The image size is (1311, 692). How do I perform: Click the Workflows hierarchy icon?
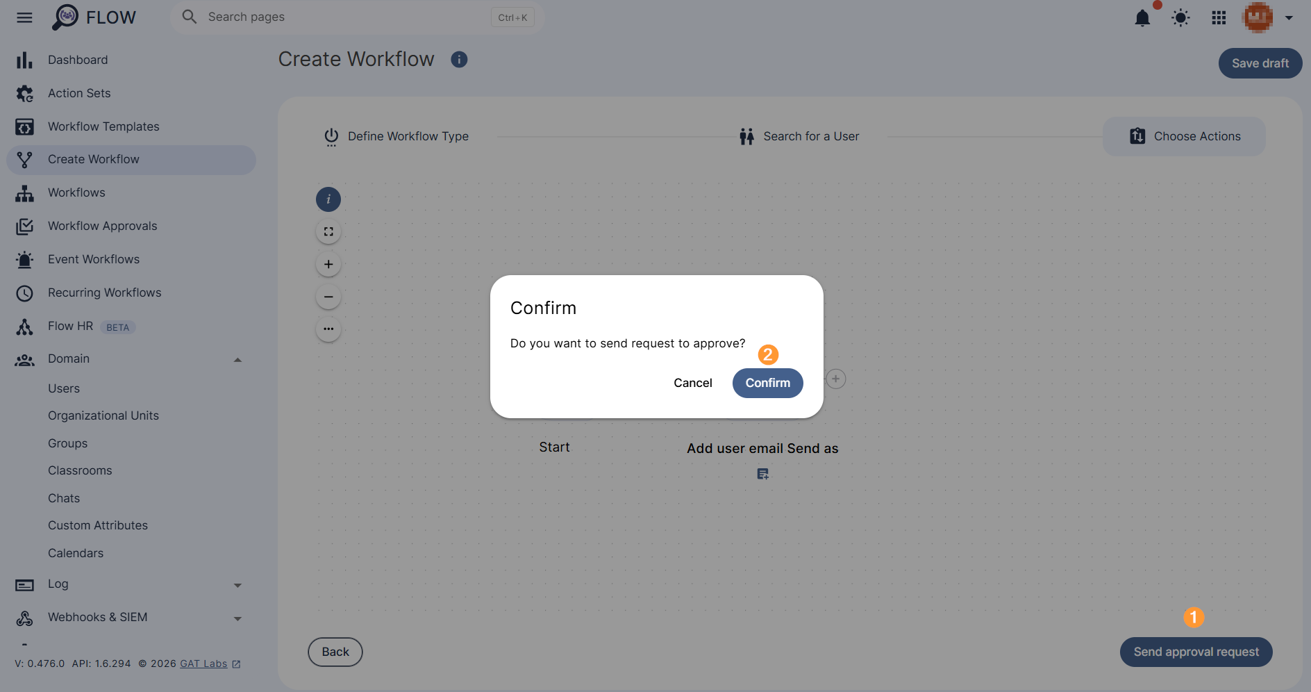(x=24, y=193)
